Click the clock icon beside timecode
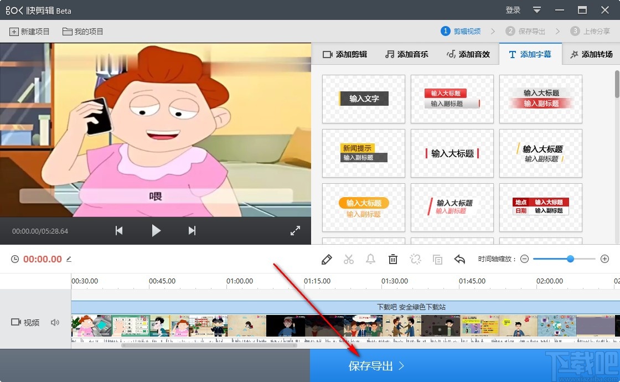 (14, 259)
